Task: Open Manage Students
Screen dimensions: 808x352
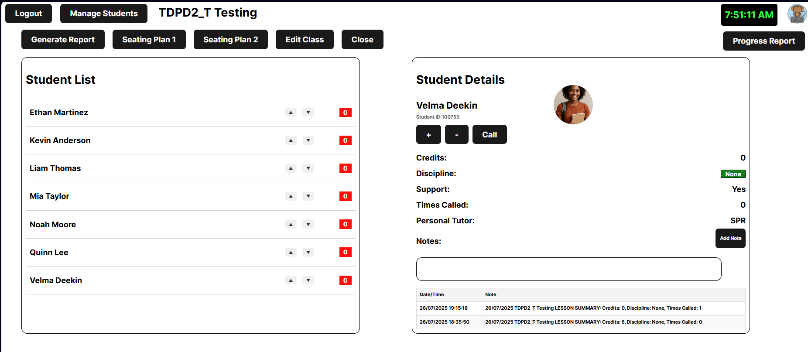Action: coord(104,14)
